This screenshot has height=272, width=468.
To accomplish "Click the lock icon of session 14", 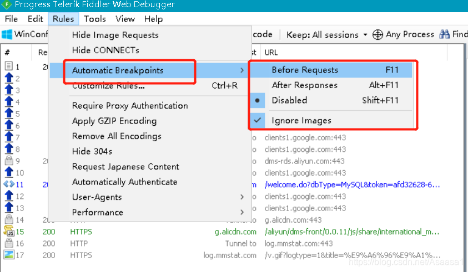I will point(9,219).
